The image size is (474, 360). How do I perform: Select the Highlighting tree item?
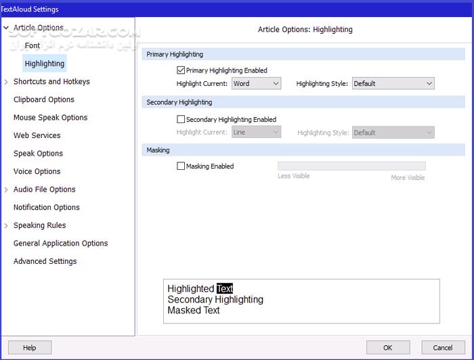[45, 64]
